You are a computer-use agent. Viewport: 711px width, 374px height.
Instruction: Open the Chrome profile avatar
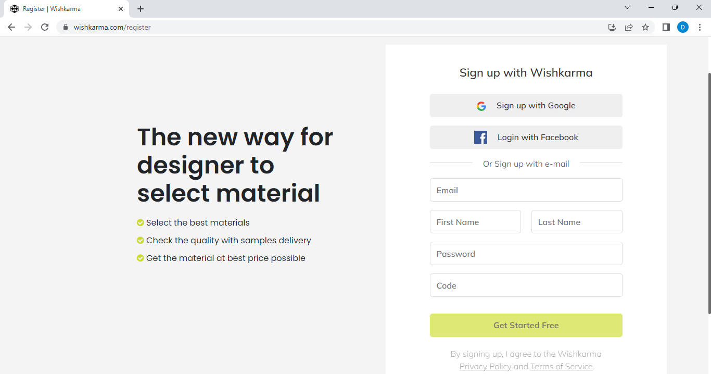[682, 27]
